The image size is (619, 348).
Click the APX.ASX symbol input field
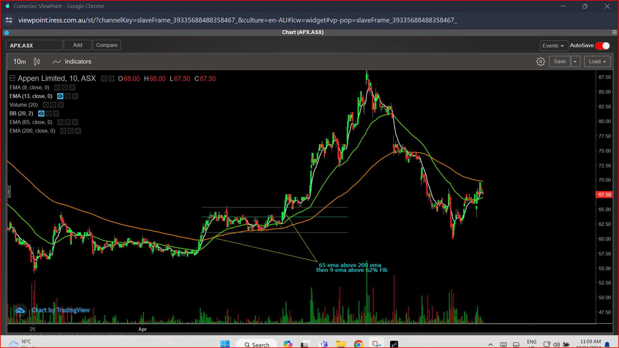tap(34, 45)
